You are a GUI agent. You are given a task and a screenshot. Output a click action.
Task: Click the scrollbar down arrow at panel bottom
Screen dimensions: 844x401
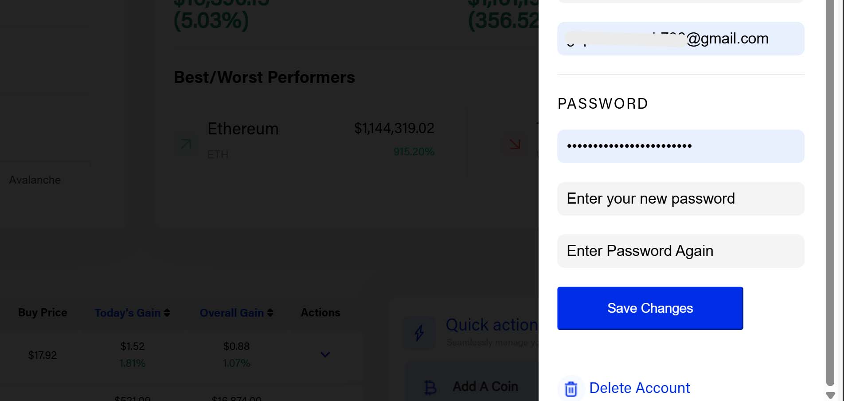click(830, 395)
